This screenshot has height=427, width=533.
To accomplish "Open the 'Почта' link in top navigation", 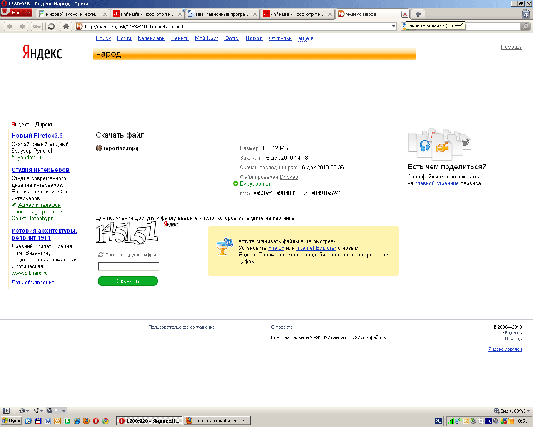I will (x=124, y=38).
